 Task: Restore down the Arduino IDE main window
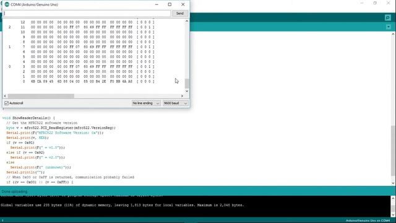coord(375,3)
